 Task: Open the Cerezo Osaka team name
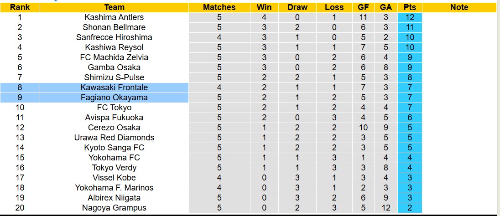pyautogui.click(x=114, y=128)
